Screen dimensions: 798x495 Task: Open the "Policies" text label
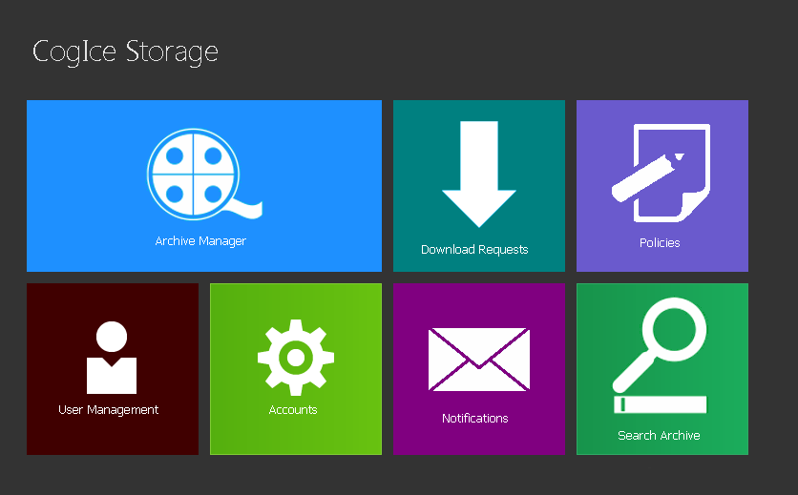(660, 243)
